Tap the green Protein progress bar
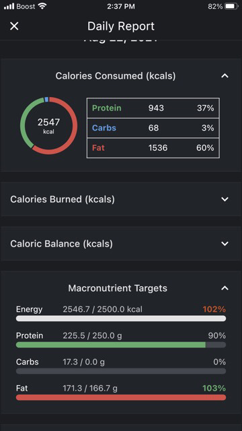The height and width of the screenshot is (431, 242). 121,345
